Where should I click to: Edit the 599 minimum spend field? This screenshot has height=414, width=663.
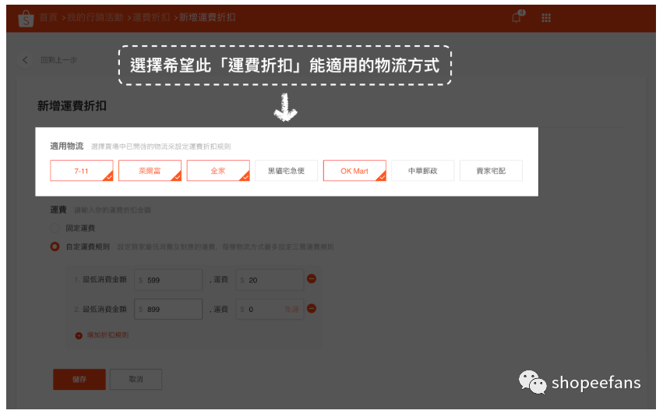point(168,280)
